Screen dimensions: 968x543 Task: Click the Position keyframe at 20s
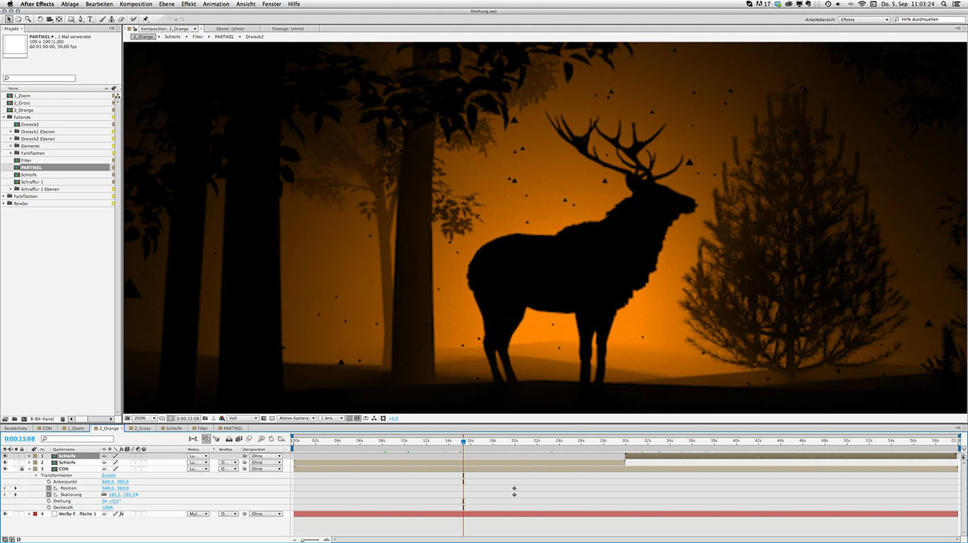click(x=514, y=488)
